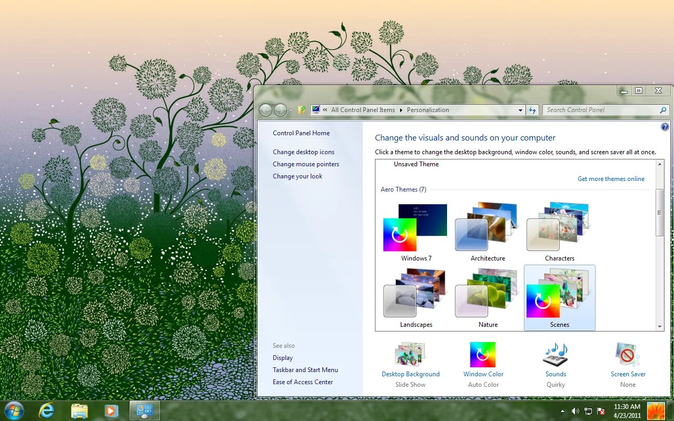Viewport: 674px width, 421px height.
Task: Select the Architecture theme
Action: [488, 232]
